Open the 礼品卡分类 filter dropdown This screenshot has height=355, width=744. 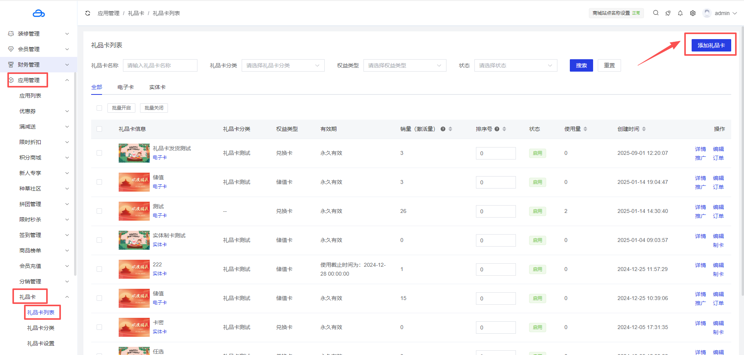pos(283,65)
